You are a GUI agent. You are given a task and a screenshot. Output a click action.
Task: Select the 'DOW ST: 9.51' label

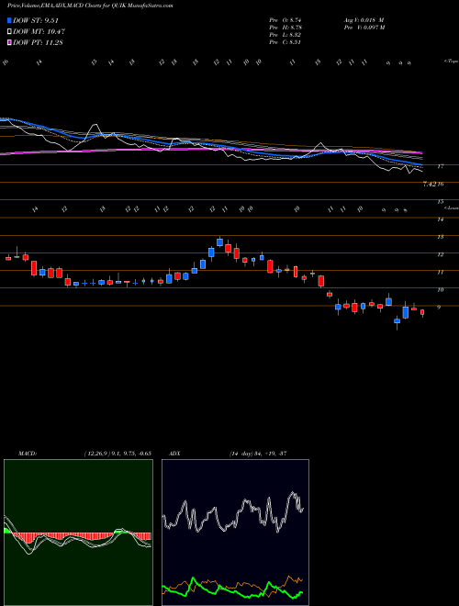[36, 21]
